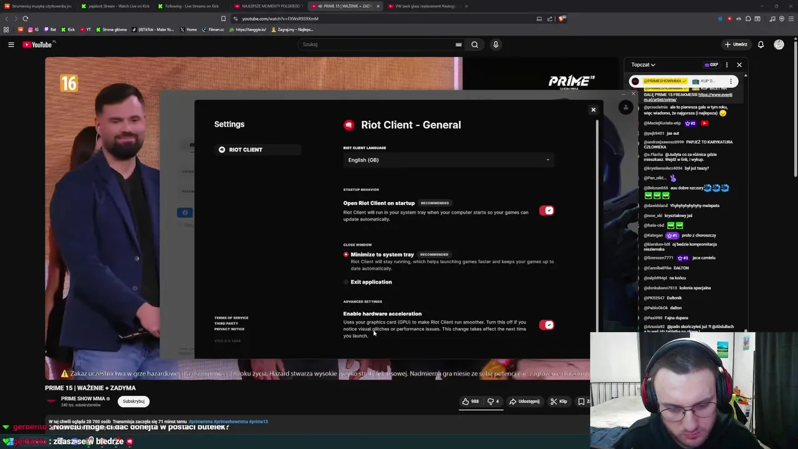The width and height of the screenshot is (798, 449).
Task: Click the bookmark icon in address bar
Action: [x=223, y=19]
